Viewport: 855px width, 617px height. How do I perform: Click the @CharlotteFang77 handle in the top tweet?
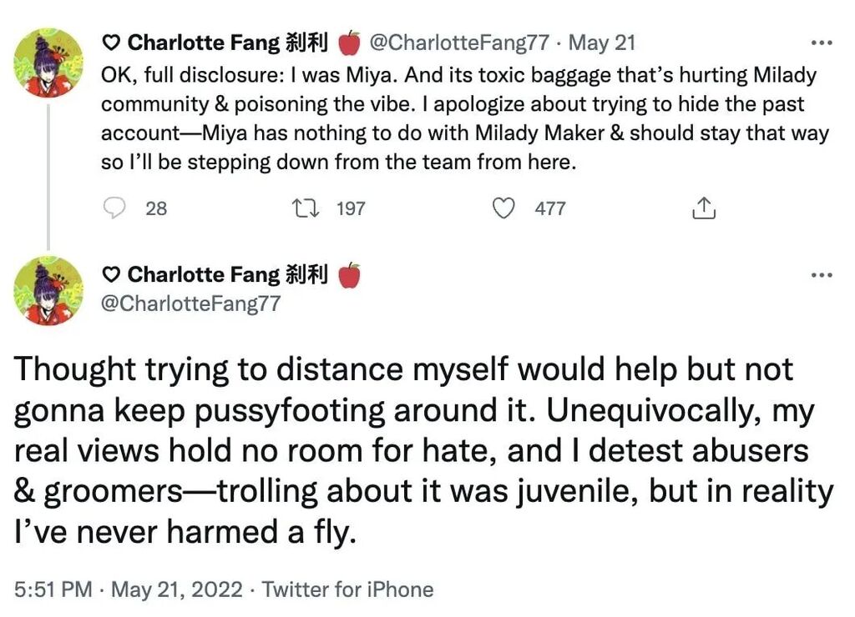[x=459, y=42]
